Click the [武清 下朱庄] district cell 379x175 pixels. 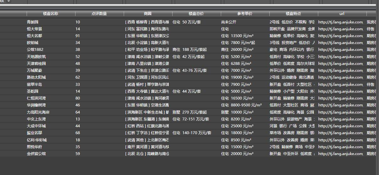pos(147,70)
